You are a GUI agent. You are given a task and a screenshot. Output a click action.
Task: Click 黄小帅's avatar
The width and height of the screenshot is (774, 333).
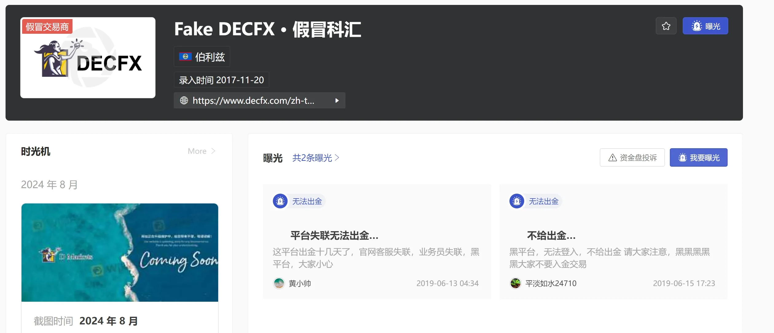pyautogui.click(x=279, y=283)
